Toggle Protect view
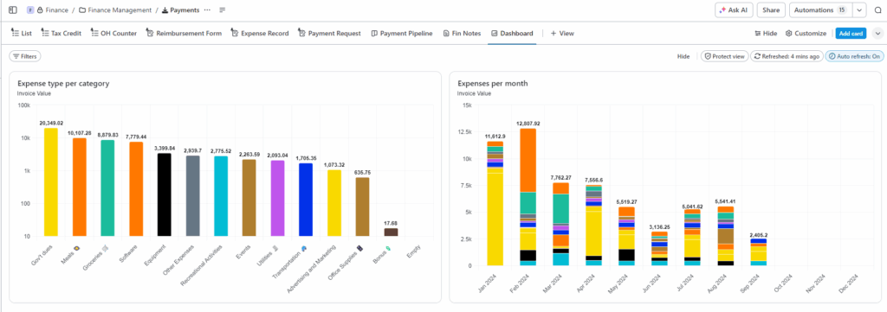 coord(725,56)
